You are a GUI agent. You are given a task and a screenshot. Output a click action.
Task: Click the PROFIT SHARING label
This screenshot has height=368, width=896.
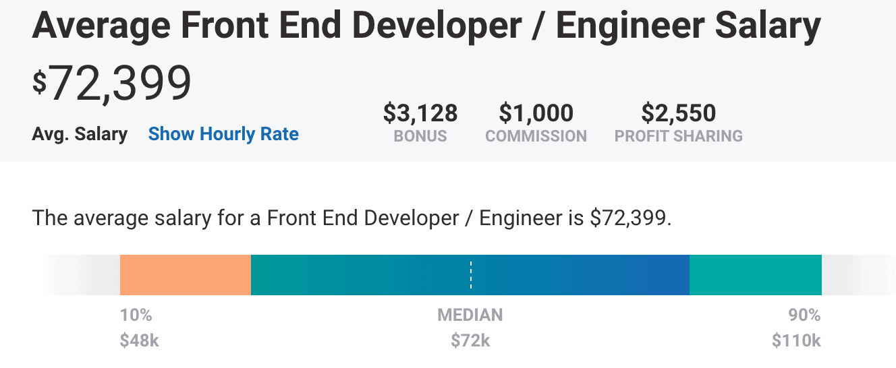[679, 136]
